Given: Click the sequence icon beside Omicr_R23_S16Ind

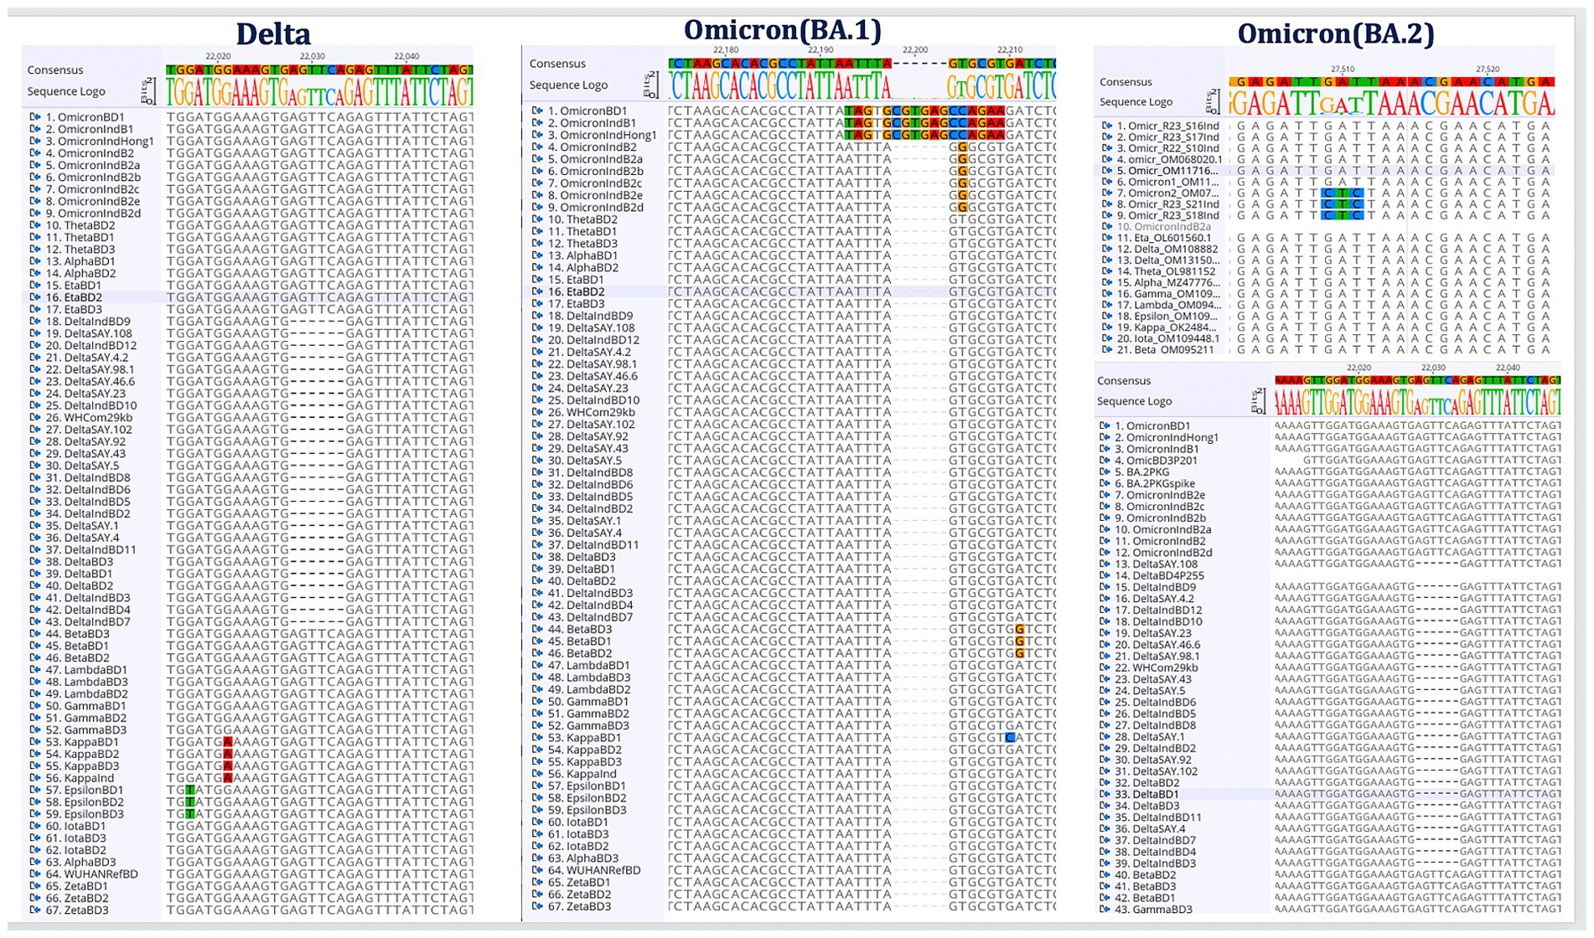Looking at the screenshot, I should (1106, 126).
